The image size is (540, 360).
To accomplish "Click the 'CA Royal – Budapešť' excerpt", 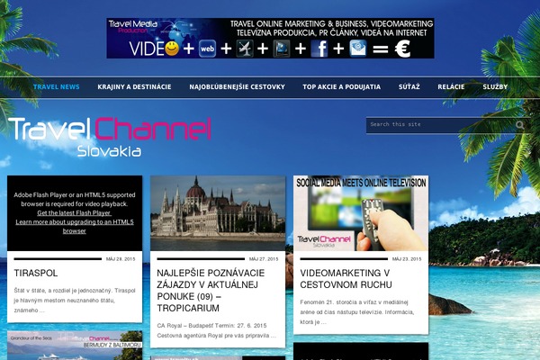I will (x=217, y=330).
